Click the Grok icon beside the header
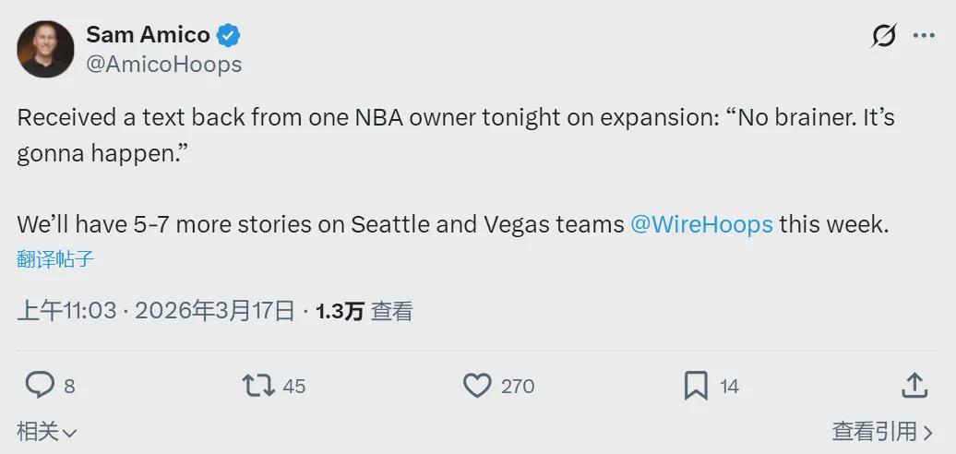 [883, 36]
